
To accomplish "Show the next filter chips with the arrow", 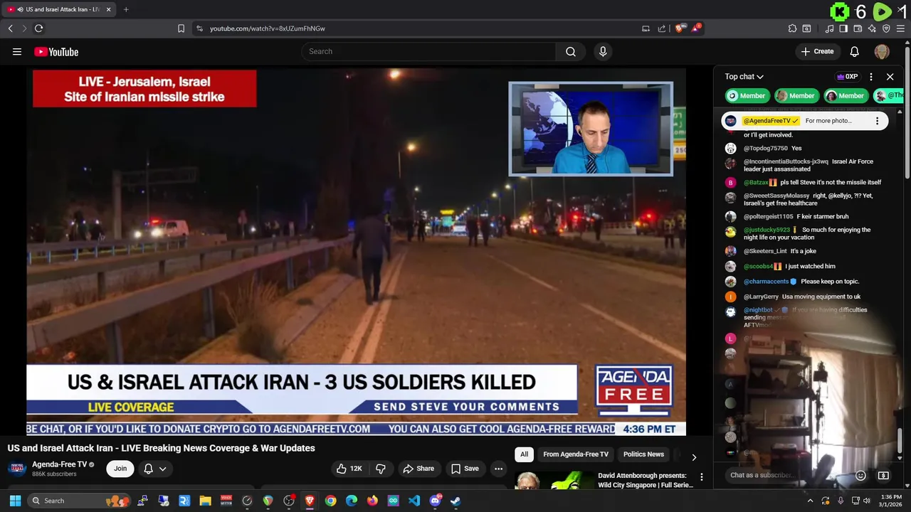I will pos(694,457).
